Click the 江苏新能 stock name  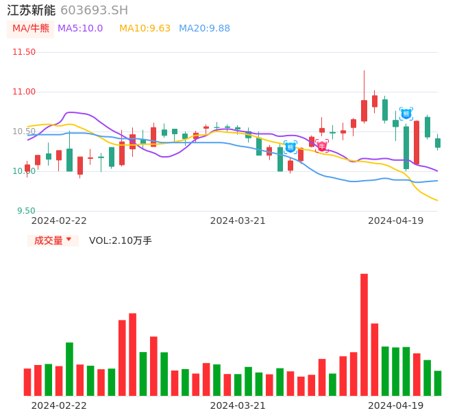point(32,10)
